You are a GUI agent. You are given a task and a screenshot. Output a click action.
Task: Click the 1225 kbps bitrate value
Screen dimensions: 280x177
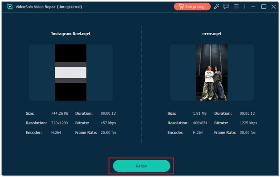[248, 123]
